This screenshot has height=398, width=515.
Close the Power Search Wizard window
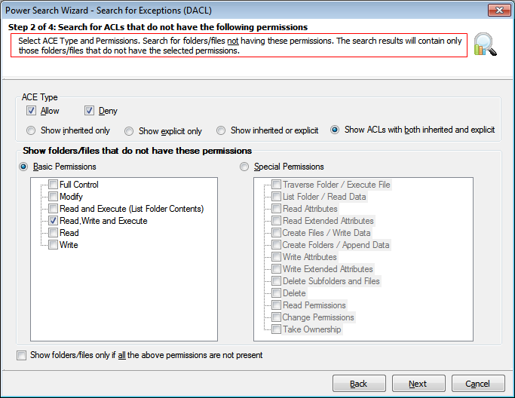(x=499, y=11)
